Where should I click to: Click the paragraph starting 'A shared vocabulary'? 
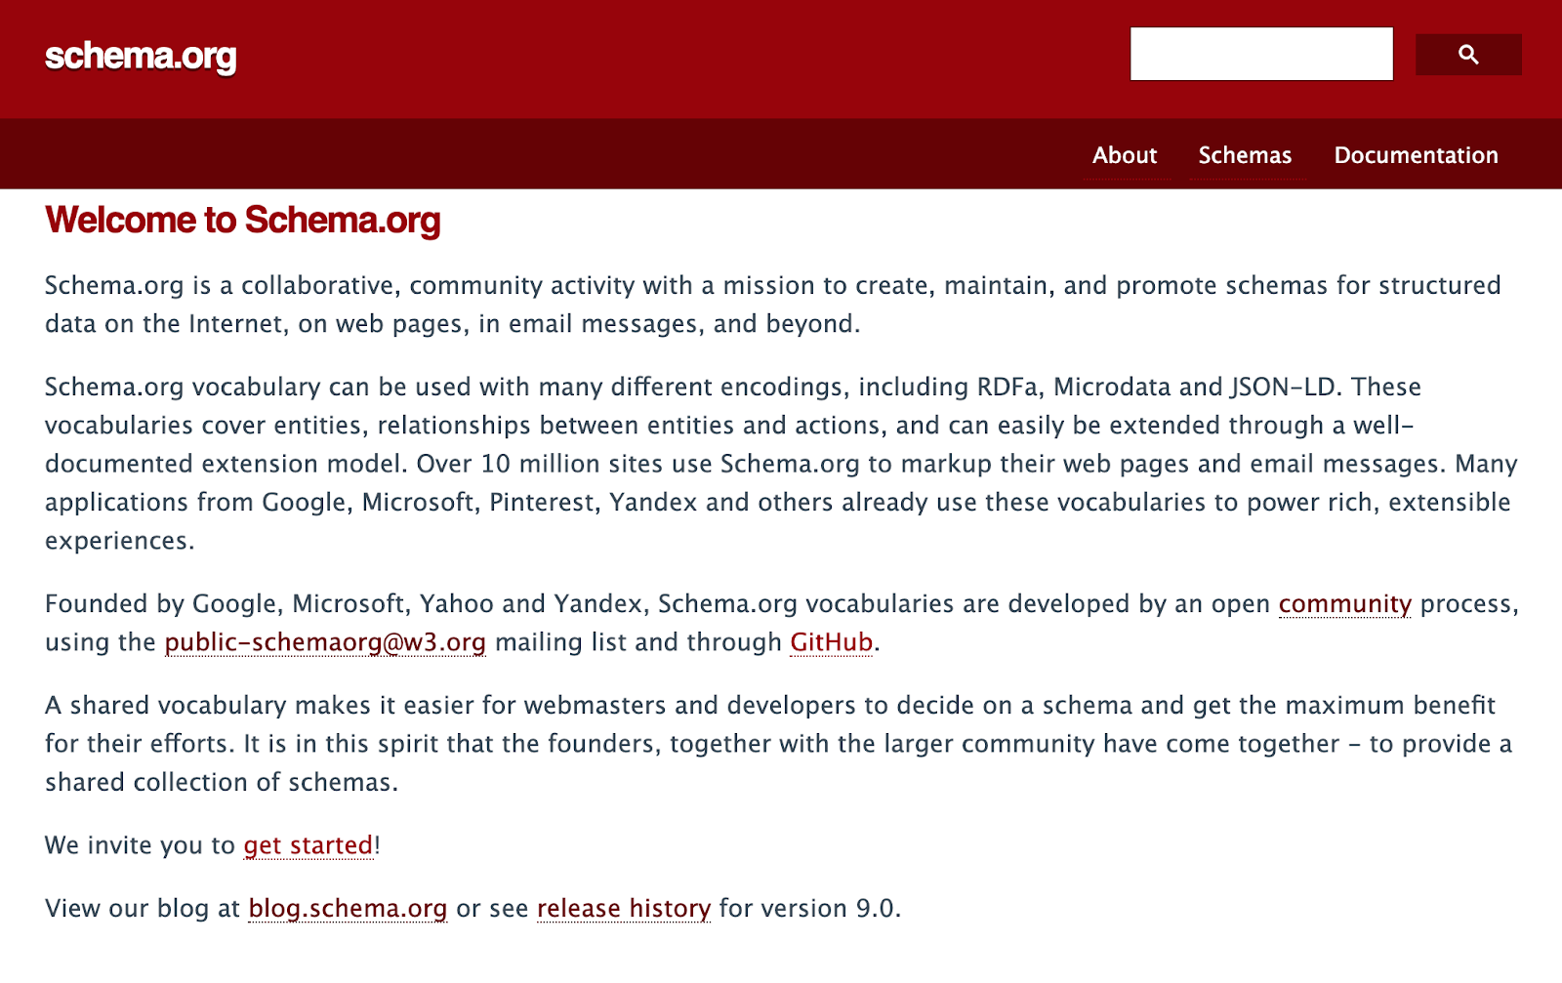(779, 744)
